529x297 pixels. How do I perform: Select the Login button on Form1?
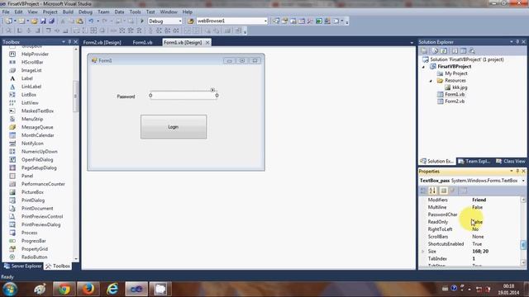tap(174, 127)
